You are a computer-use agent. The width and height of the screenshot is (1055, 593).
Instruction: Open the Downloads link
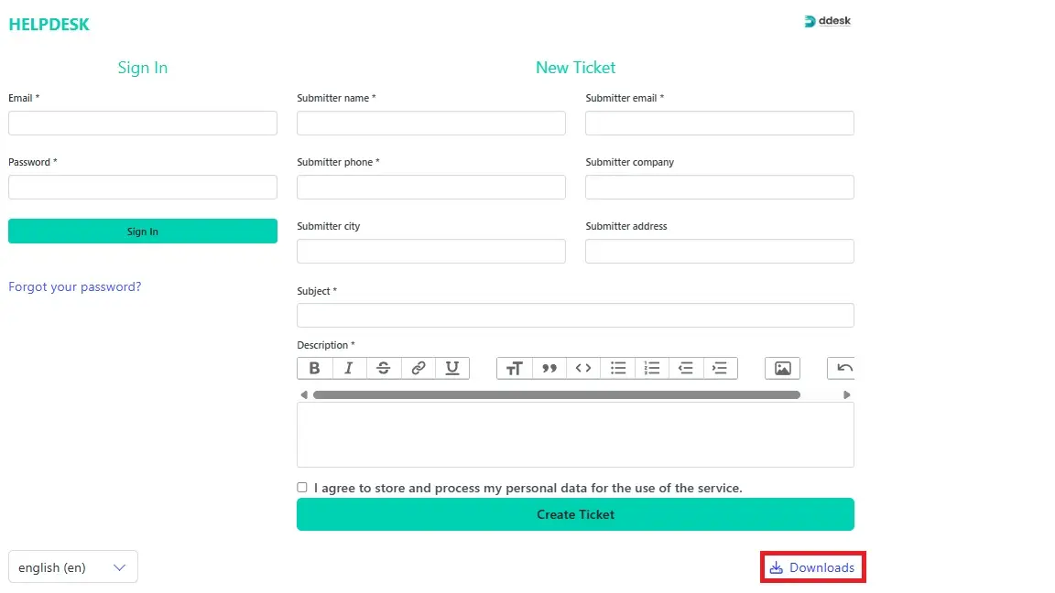pyautogui.click(x=813, y=567)
